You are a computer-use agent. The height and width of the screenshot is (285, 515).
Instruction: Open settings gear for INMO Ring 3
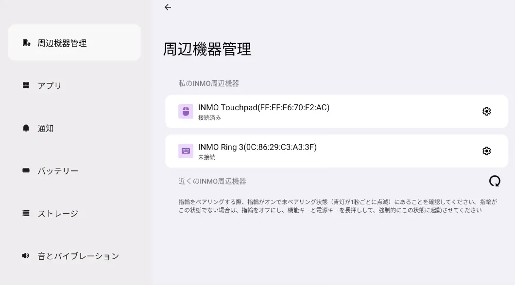(486, 151)
